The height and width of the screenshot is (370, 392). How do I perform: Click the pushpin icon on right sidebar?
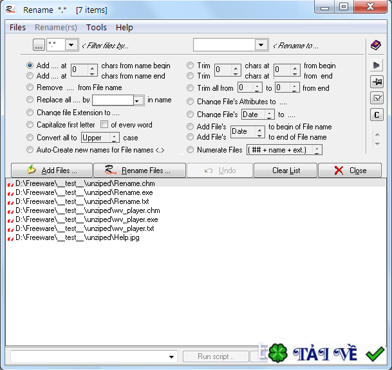[x=377, y=82]
